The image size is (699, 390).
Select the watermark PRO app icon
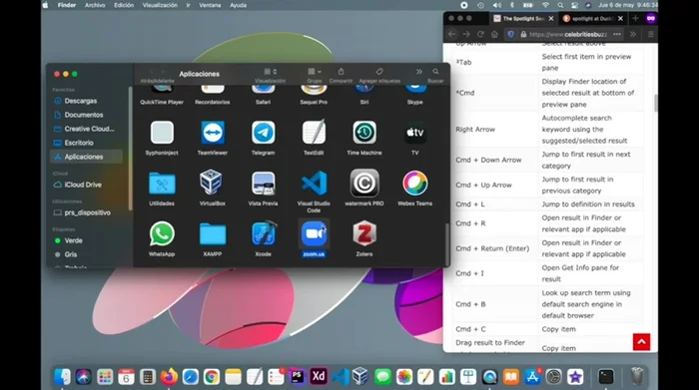point(364,183)
